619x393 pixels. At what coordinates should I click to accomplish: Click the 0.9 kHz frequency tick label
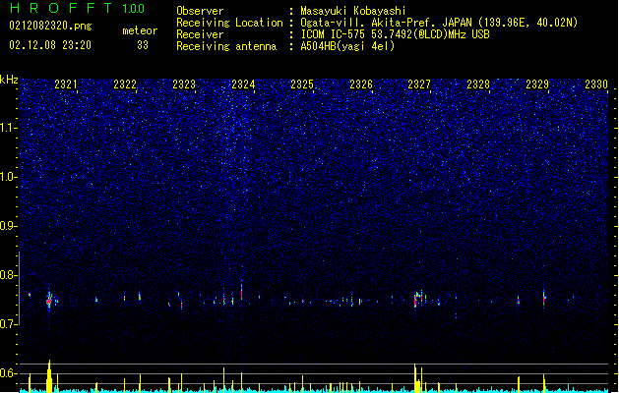coord(9,226)
